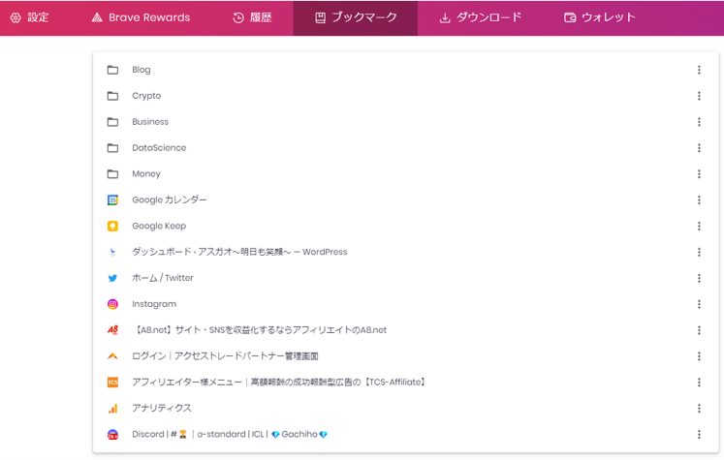
Task: Open more options for DataScience folder
Action: coord(699,148)
